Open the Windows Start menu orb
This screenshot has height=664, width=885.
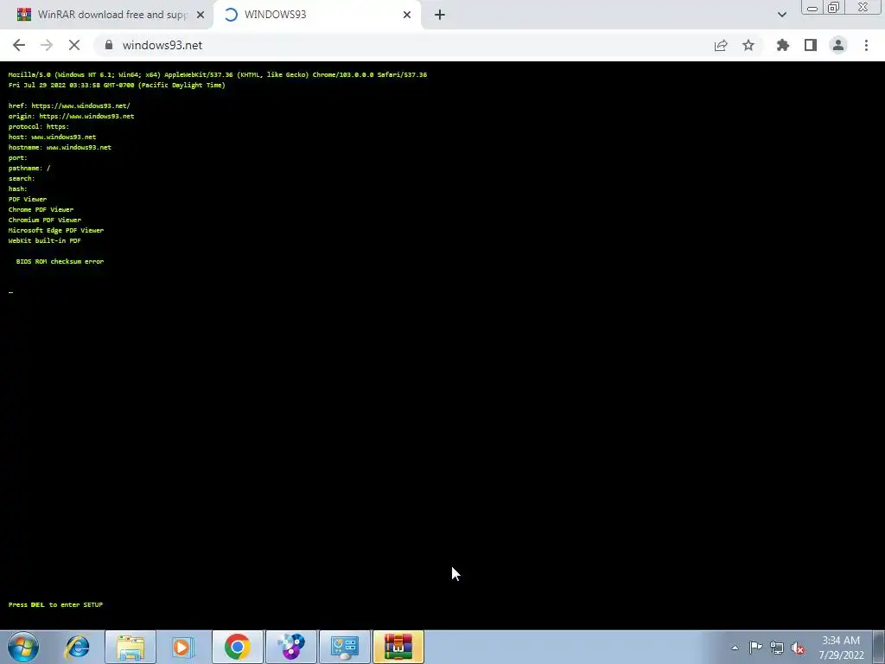pos(23,647)
